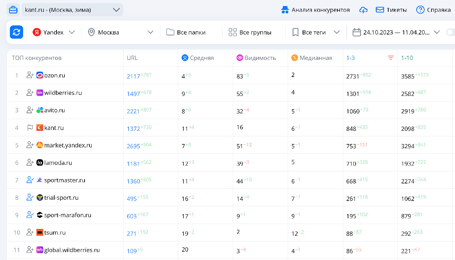Open URL count 2221 for avito.ru
The height and width of the screenshot is (260, 455).
pyautogui.click(x=133, y=111)
